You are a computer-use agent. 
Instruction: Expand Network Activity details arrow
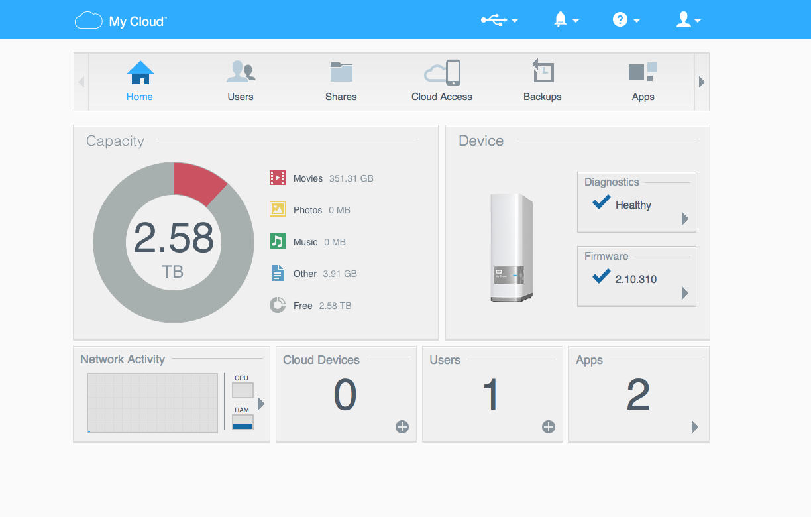261,403
